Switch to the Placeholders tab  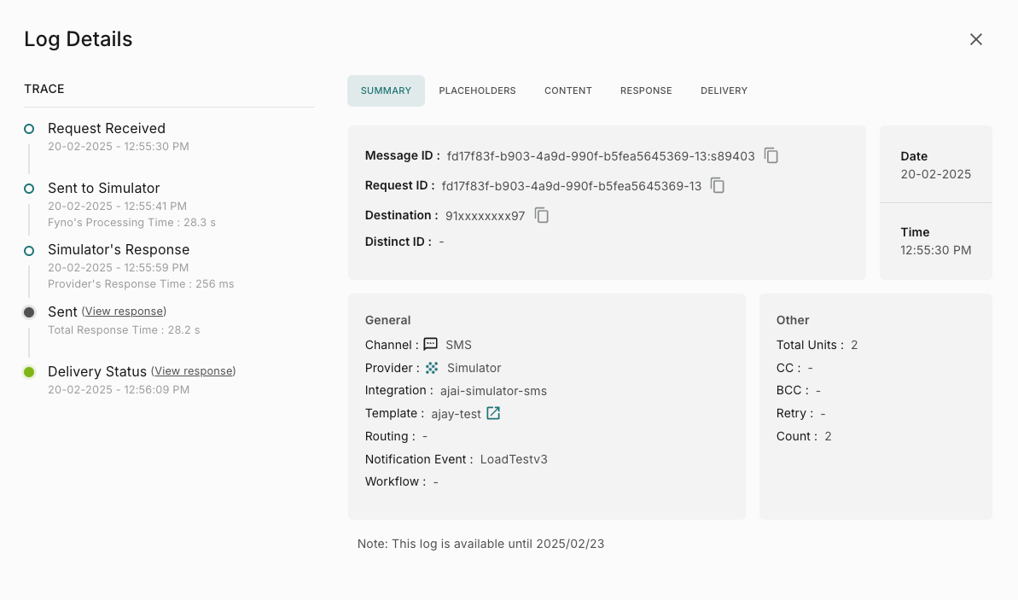477,90
